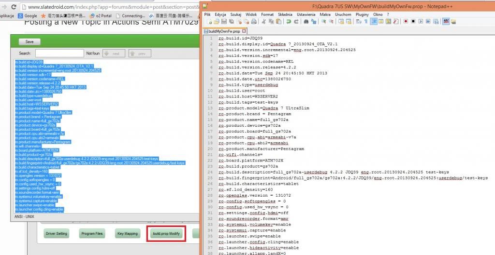Click the slatedroid.com address bar
495x255 pixels.
[111, 7]
